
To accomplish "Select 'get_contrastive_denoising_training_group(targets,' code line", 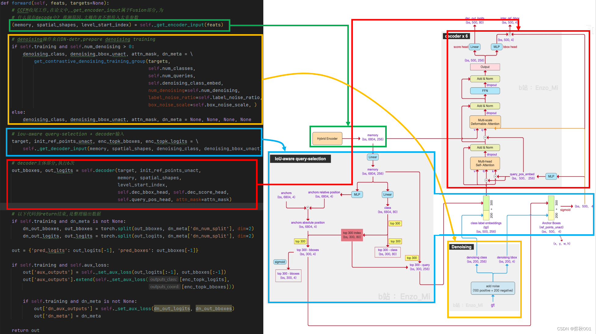I will coord(102,61).
